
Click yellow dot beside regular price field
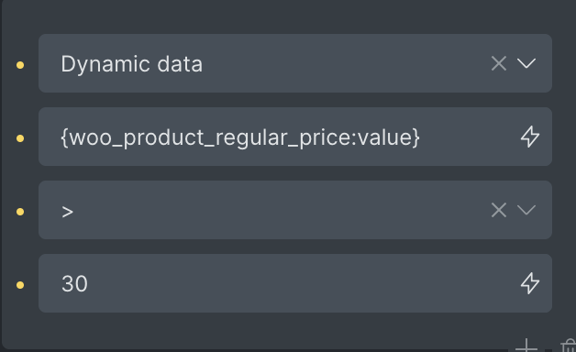(20, 138)
